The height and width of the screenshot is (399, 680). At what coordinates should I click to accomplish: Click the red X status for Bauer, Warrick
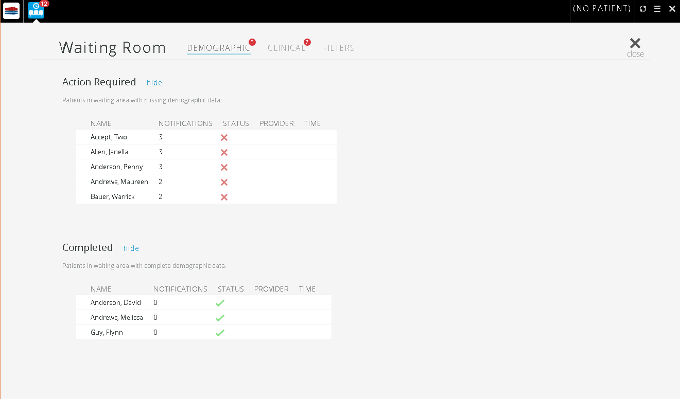(224, 197)
